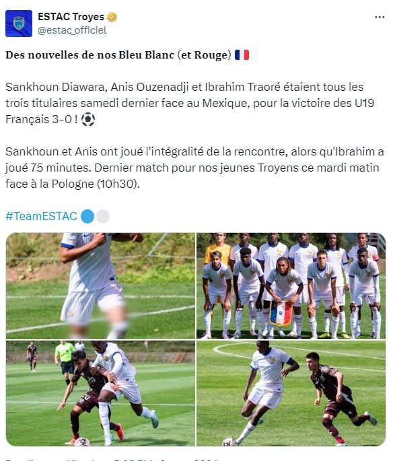The height and width of the screenshot is (461, 395).
Task: Click the white circle emoji
Action: click(103, 217)
